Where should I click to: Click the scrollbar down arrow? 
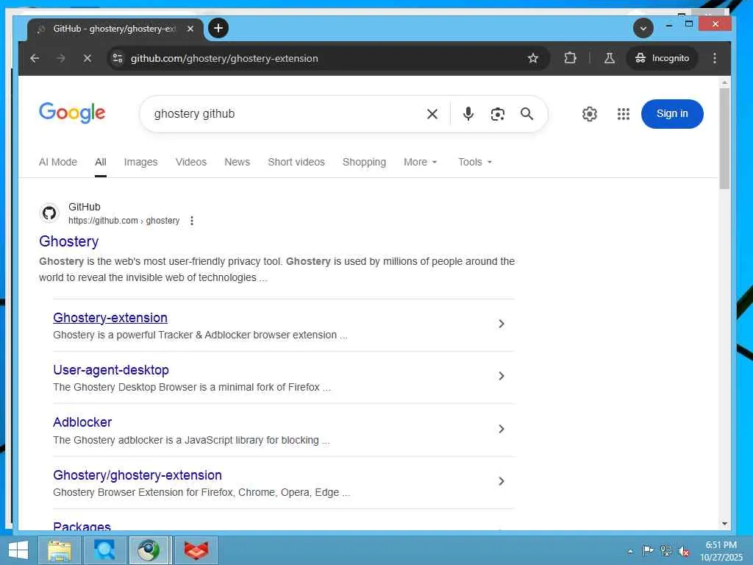pyautogui.click(x=724, y=524)
